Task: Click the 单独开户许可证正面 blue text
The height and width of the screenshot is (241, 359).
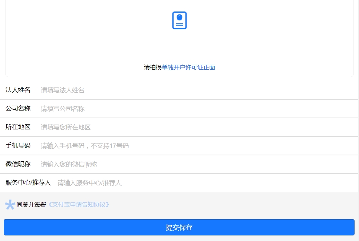Action: pos(188,67)
